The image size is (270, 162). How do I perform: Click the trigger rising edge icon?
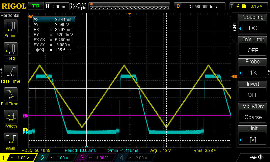point(238,6)
